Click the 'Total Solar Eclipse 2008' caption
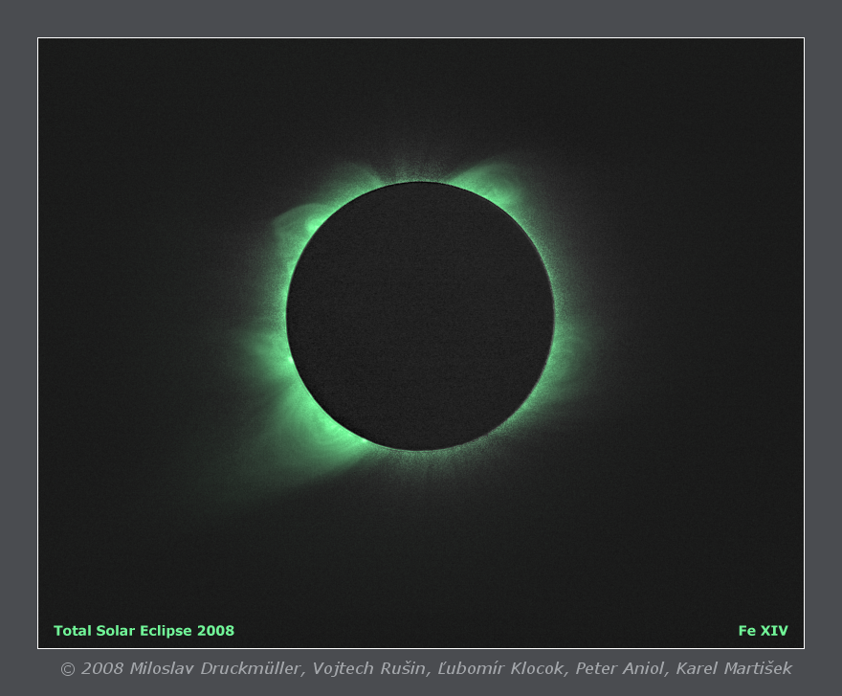Screen dimensions: 842x696 (x=144, y=631)
